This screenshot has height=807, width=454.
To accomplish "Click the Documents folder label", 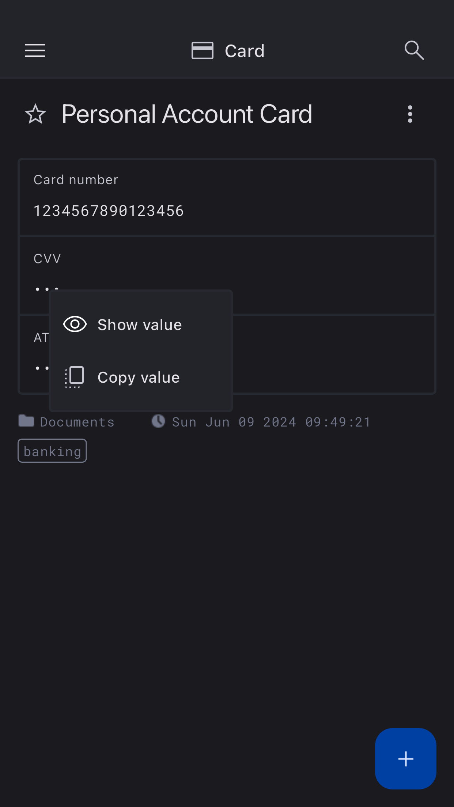I will point(77,422).
